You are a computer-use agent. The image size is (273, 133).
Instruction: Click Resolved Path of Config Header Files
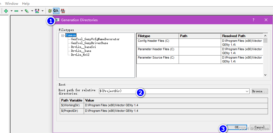tap(242, 43)
